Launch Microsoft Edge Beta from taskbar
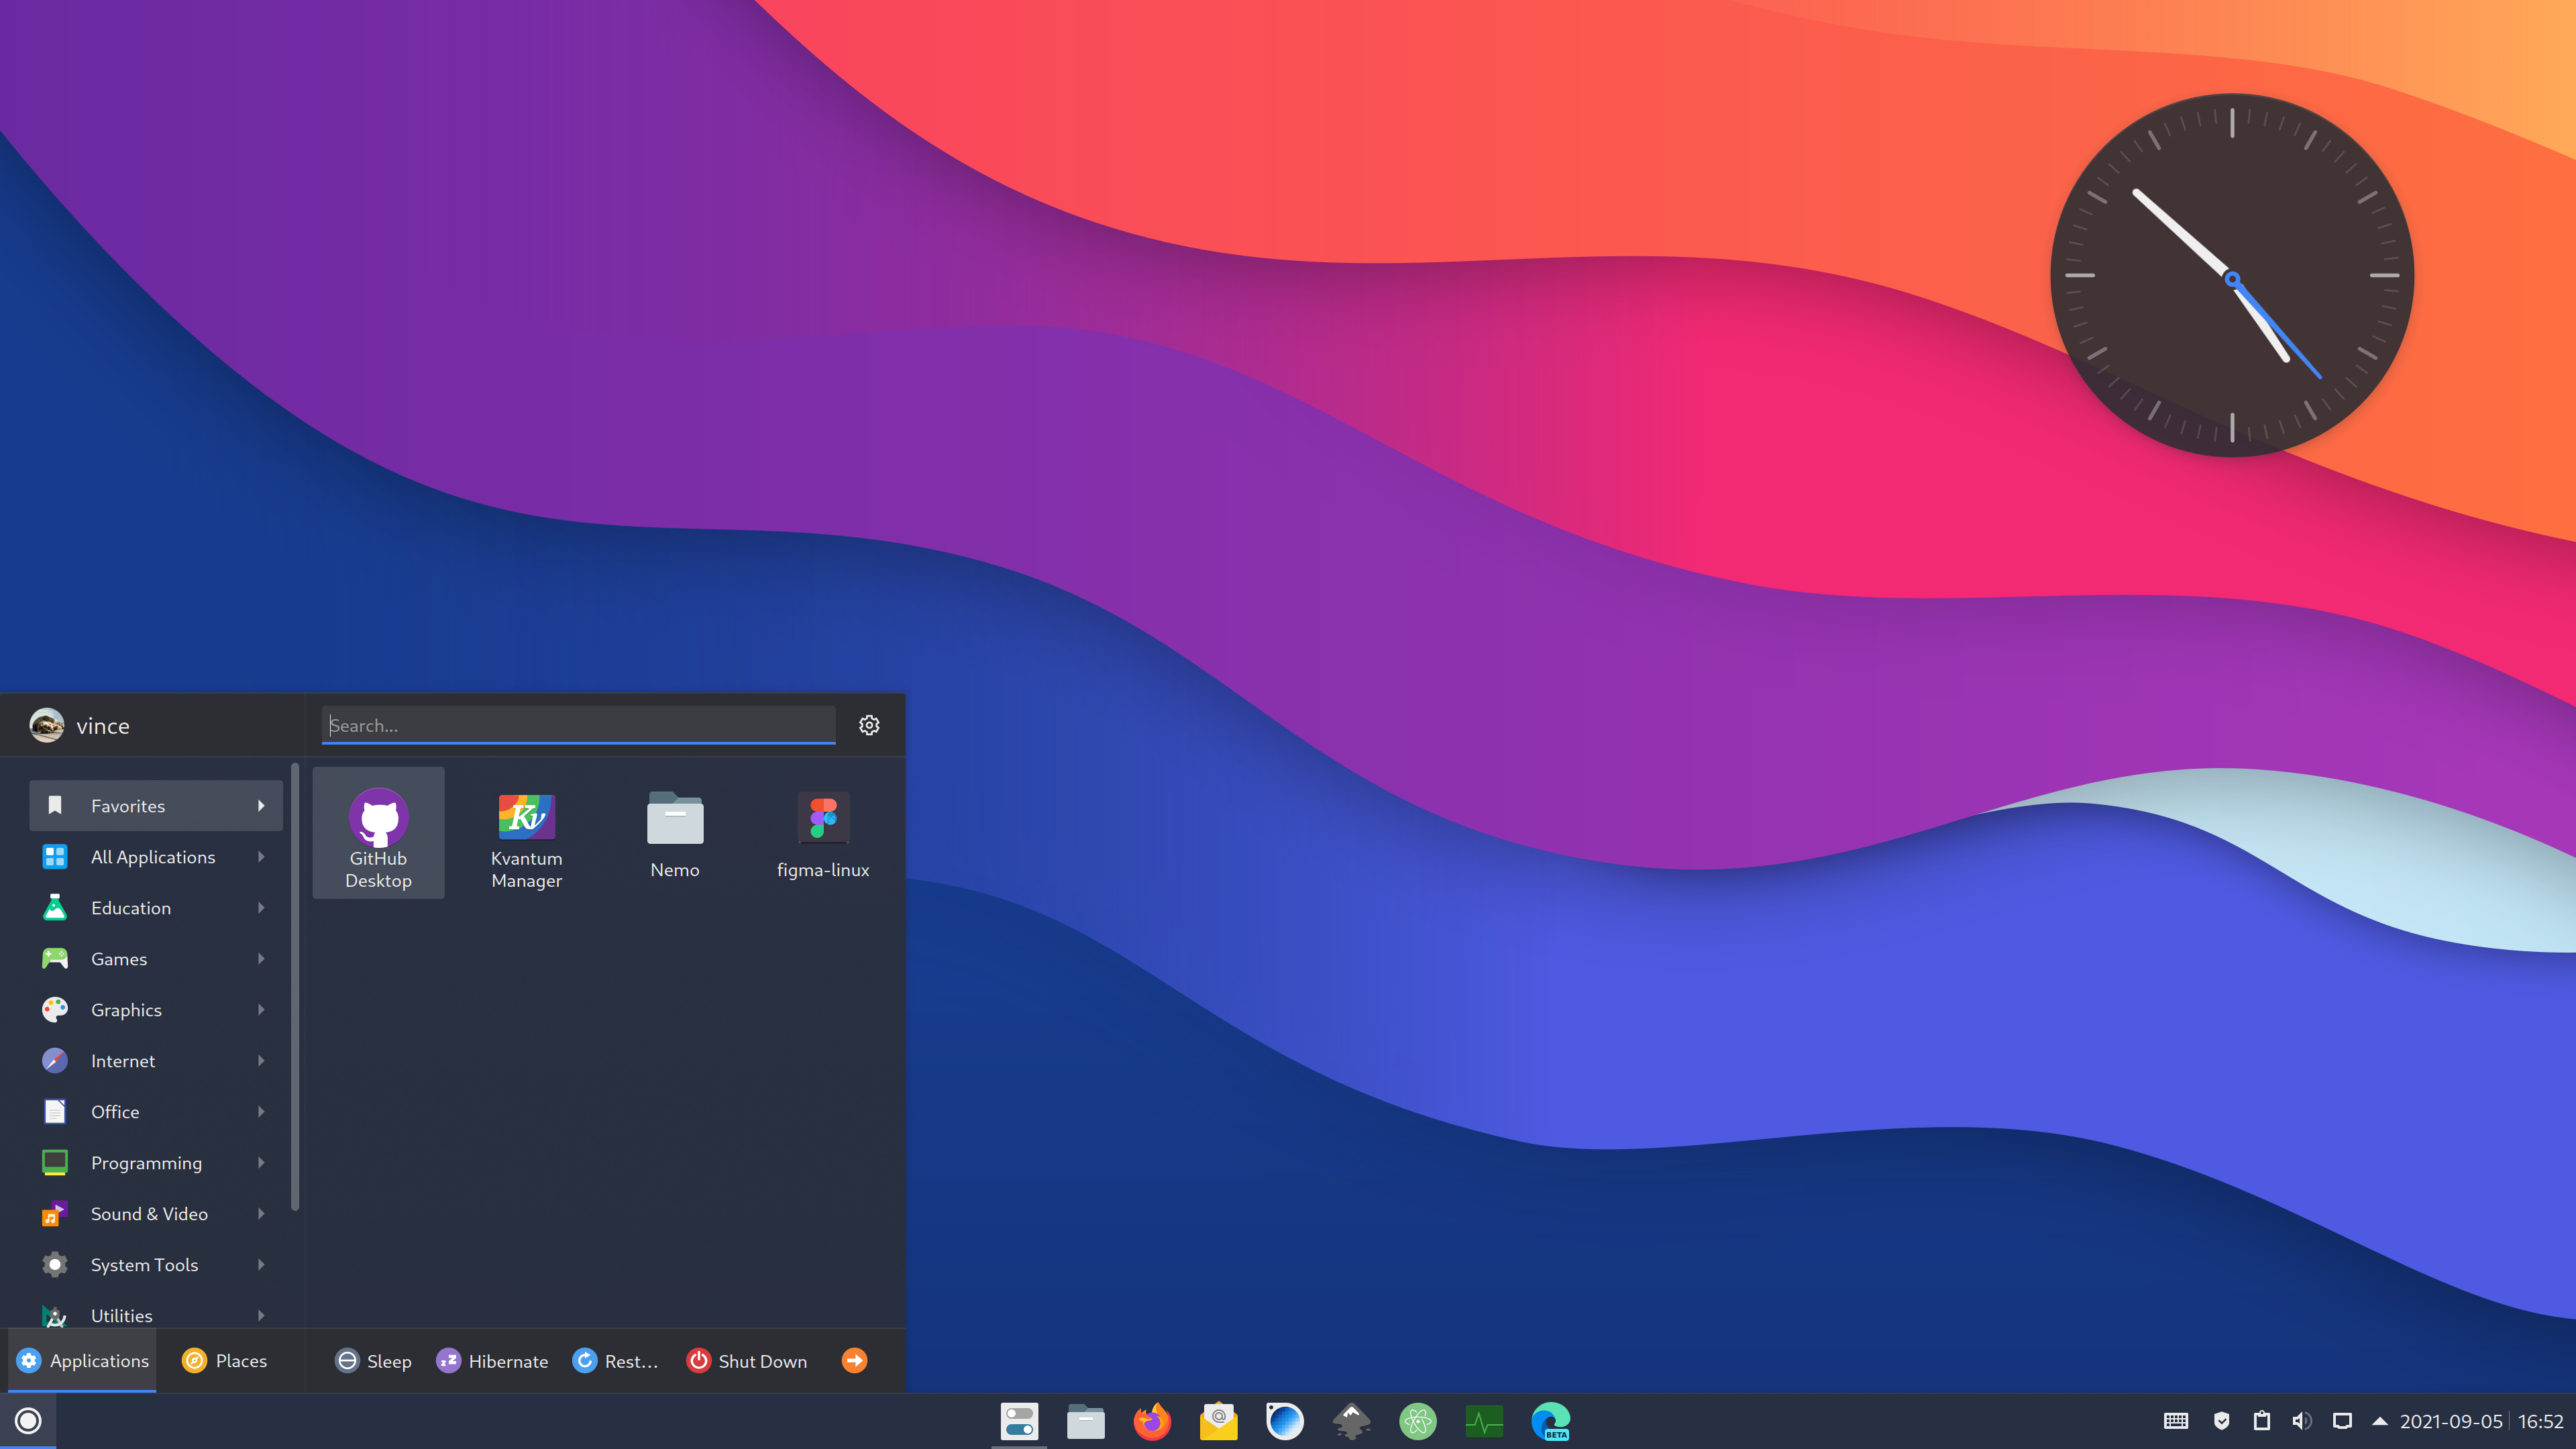 coord(1551,1421)
